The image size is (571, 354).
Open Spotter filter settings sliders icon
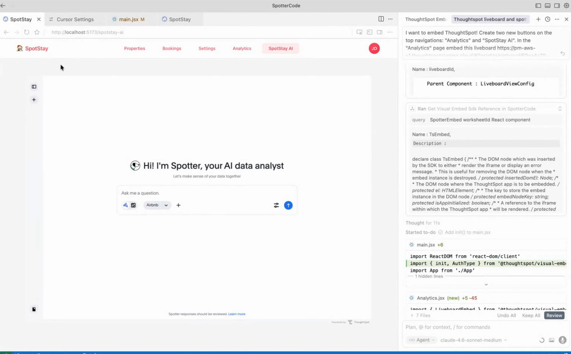[276, 205]
